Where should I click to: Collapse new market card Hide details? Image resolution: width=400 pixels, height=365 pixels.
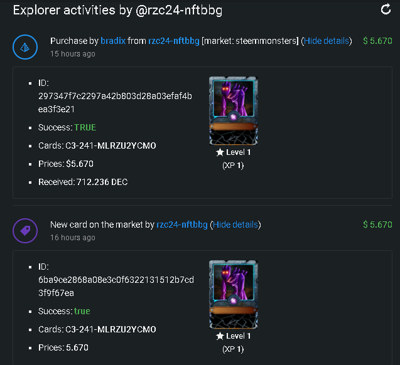pyautogui.click(x=235, y=225)
